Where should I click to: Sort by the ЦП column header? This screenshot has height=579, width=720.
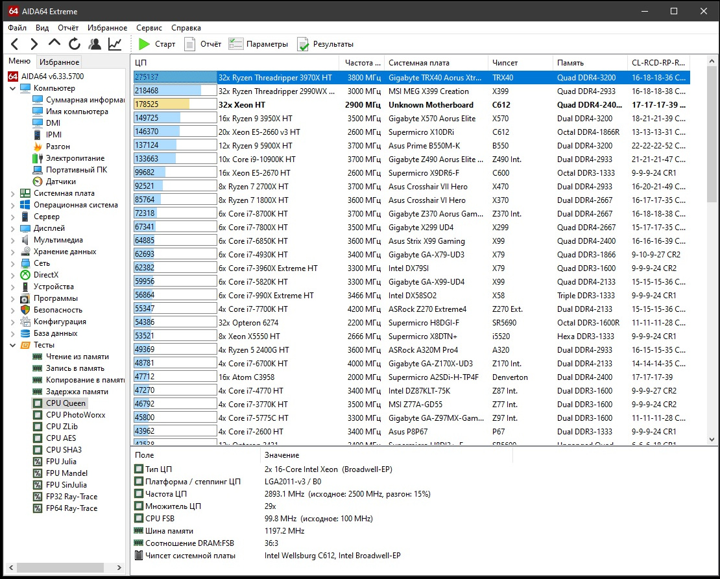pos(235,63)
